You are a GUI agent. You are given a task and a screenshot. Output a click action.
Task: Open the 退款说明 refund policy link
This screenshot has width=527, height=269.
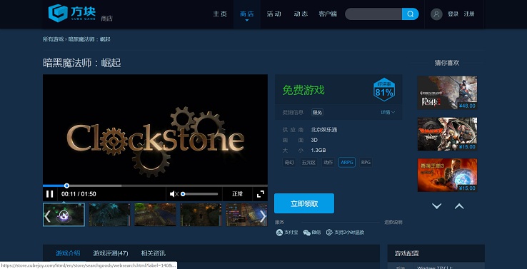[x=393, y=223]
